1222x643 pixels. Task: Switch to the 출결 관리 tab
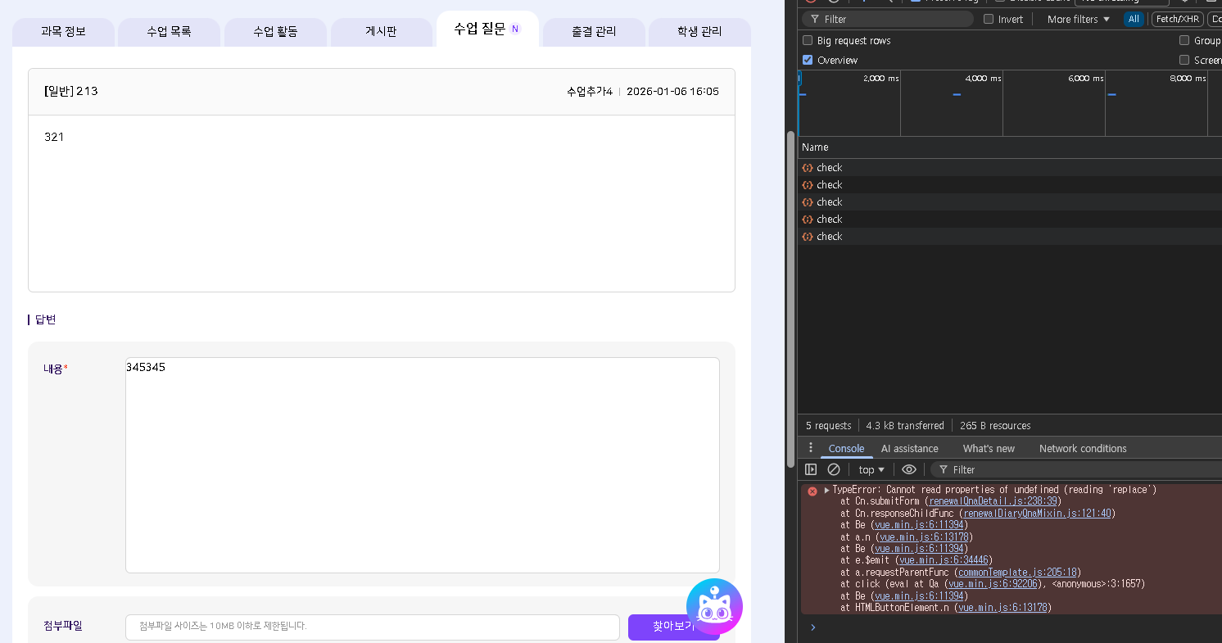tap(594, 32)
